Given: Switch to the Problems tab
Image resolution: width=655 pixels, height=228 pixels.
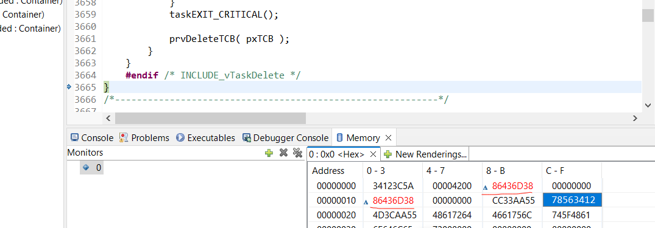Looking at the screenshot, I should pyautogui.click(x=144, y=137).
